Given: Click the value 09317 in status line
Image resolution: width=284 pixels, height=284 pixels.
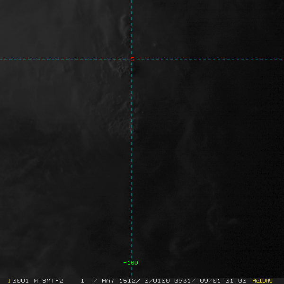Looking at the screenshot, I should pos(185,281).
